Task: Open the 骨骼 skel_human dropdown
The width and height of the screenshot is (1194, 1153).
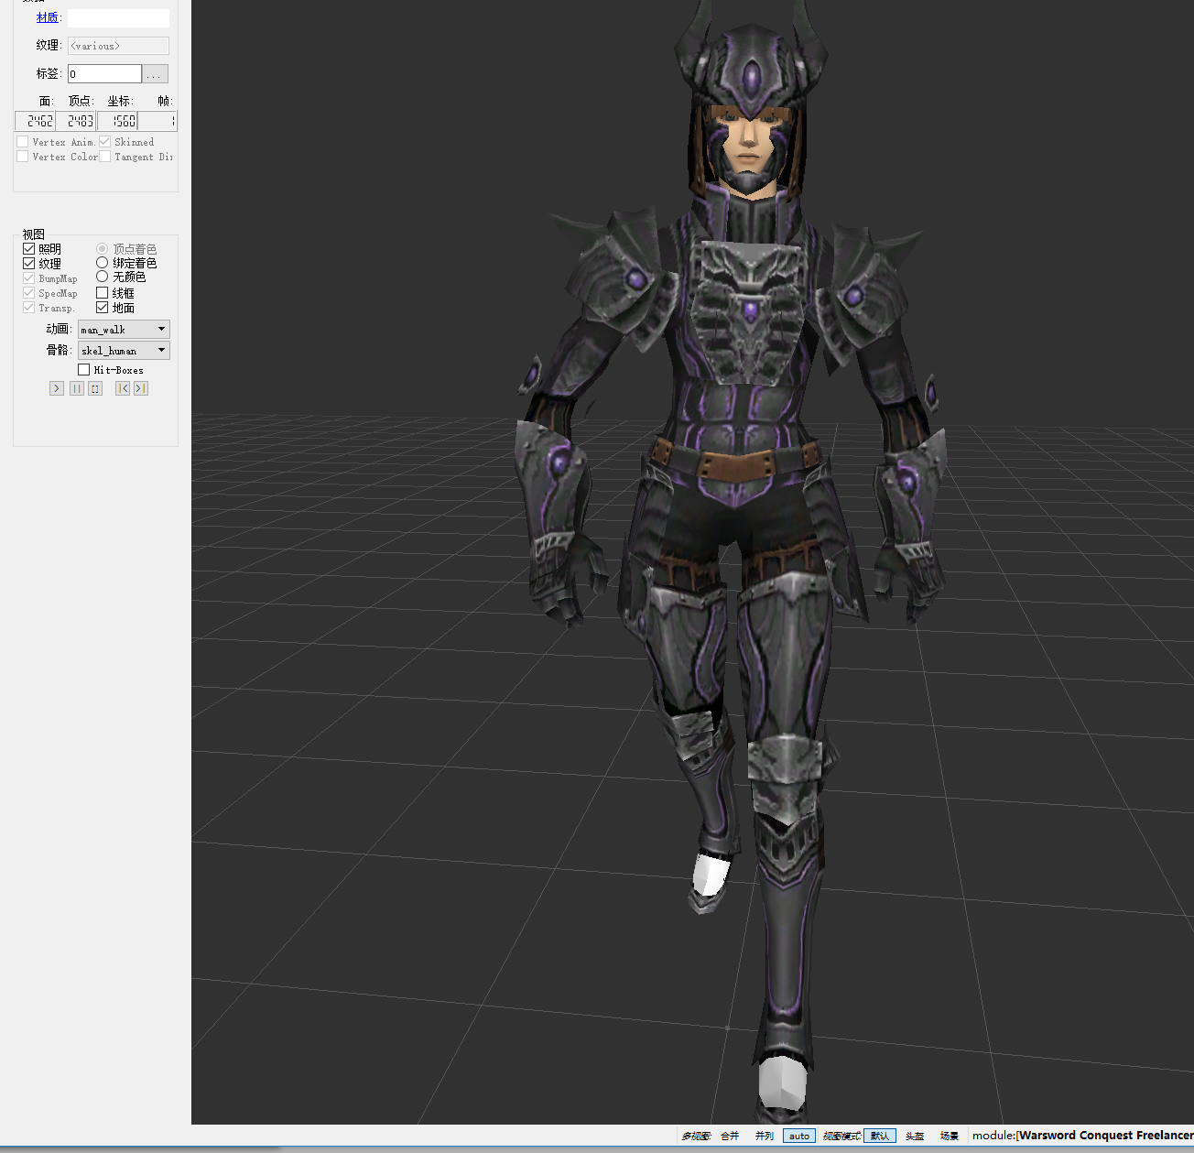Action: (x=124, y=351)
